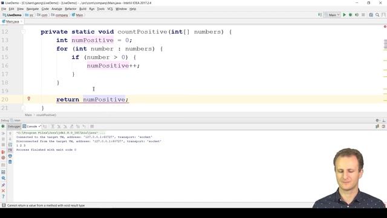Switch to the Debugger tab

(x=14, y=127)
